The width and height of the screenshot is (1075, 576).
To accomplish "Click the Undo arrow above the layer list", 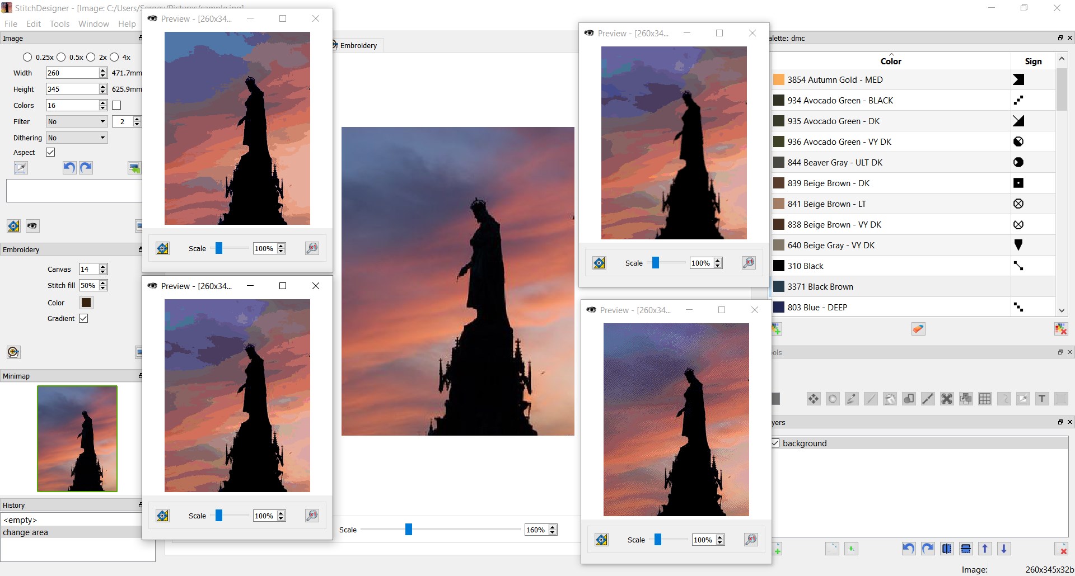I will (908, 549).
